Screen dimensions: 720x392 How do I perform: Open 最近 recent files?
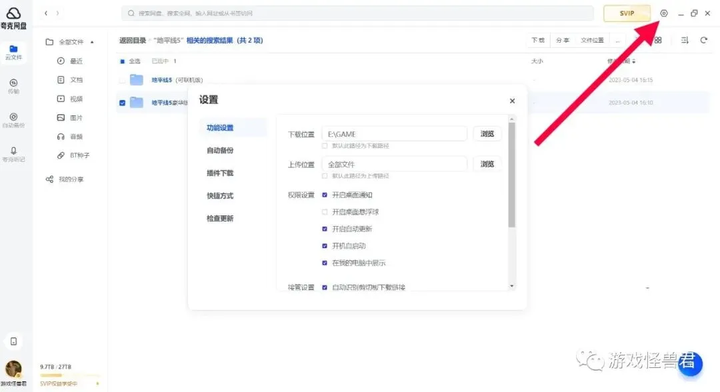[70, 61]
